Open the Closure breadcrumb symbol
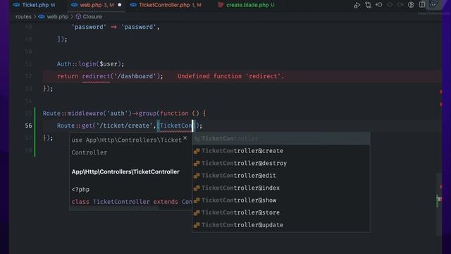This screenshot has height=254, width=451. coord(92,17)
